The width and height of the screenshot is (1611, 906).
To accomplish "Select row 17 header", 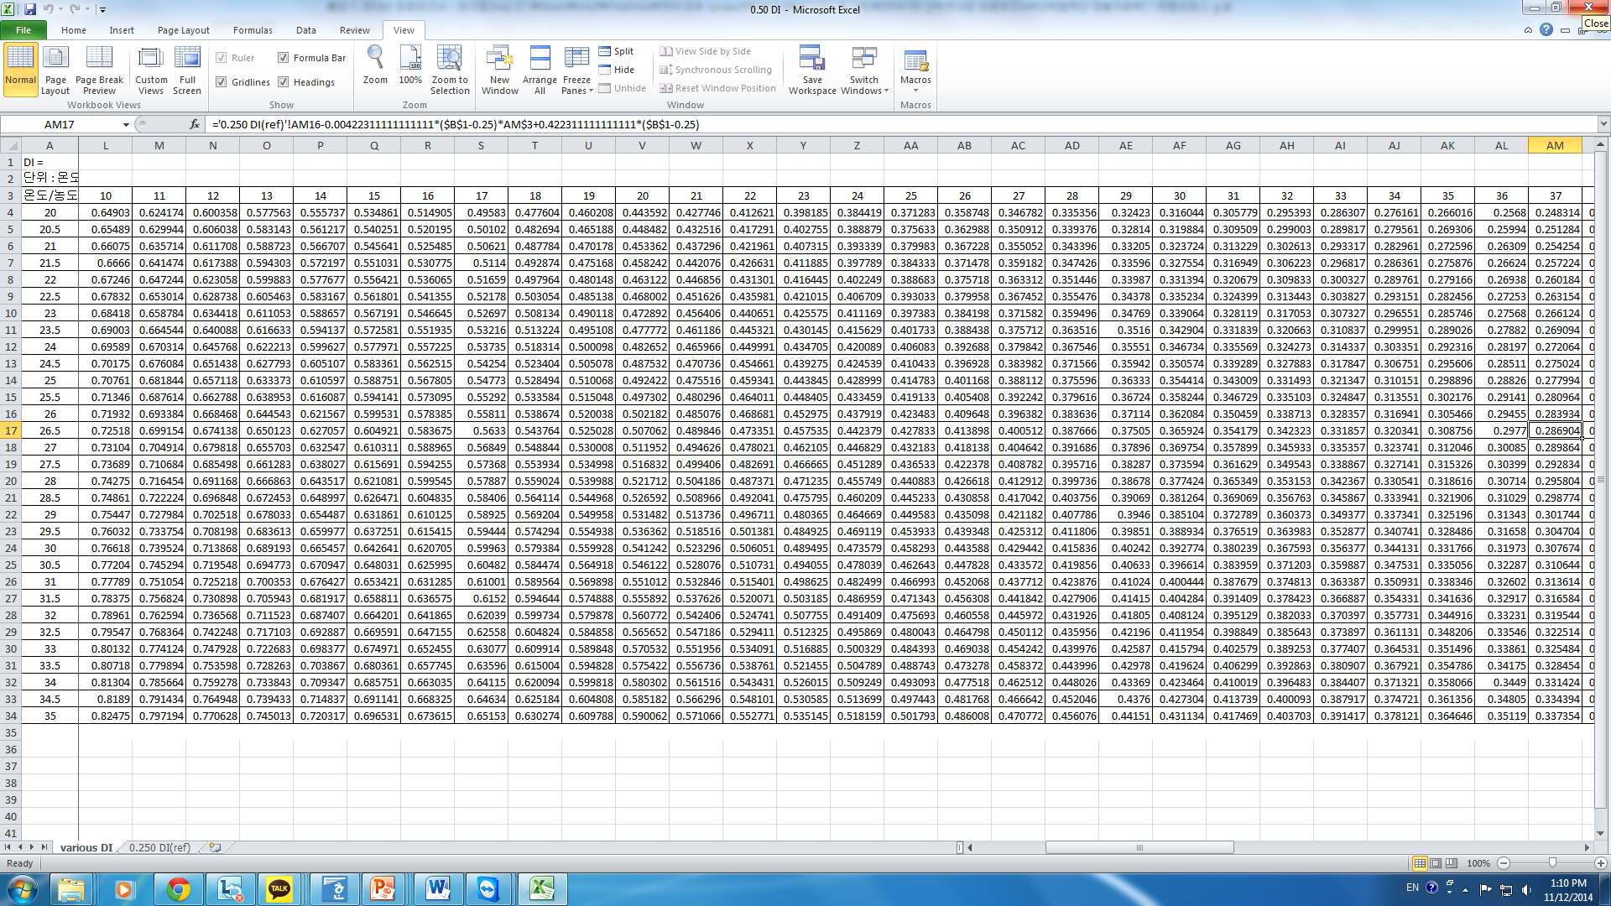I will click(11, 430).
